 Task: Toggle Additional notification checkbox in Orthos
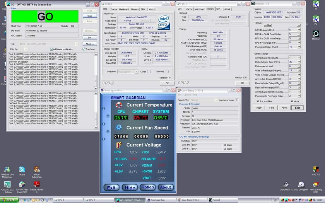[x=51, y=49]
